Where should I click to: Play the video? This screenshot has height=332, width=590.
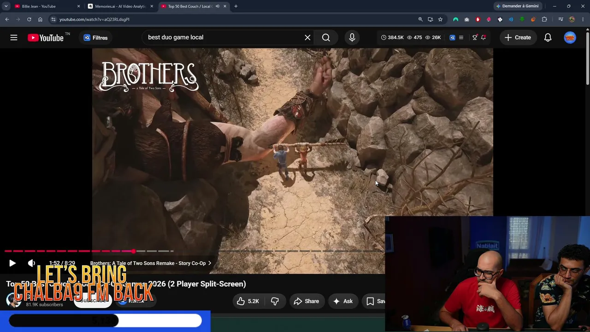click(12, 263)
